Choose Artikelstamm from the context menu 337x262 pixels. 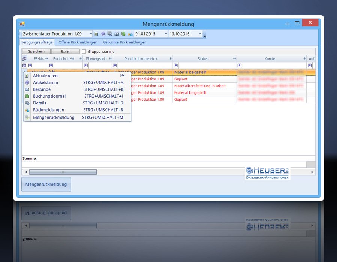coord(77,82)
